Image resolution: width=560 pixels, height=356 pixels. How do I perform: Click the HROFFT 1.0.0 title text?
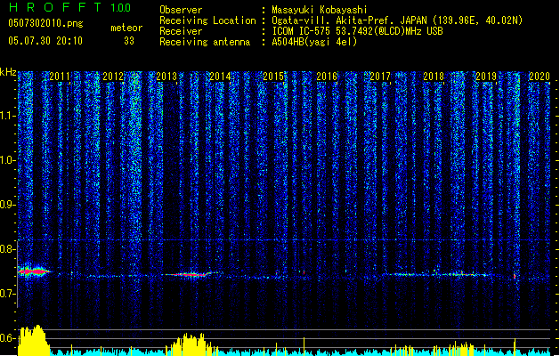coord(69,7)
